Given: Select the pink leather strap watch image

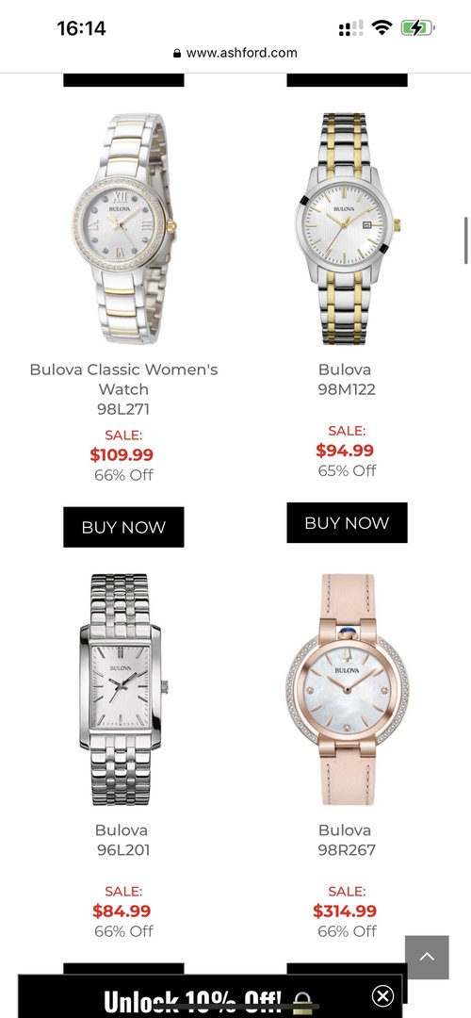Looking at the screenshot, I should click(x=347, y=689).
